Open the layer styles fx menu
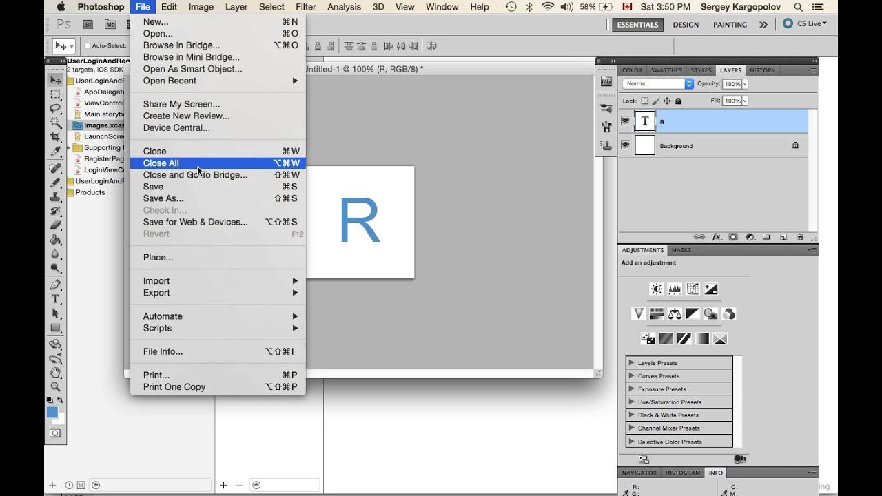882x496 pixels. [x=717, y=236]
